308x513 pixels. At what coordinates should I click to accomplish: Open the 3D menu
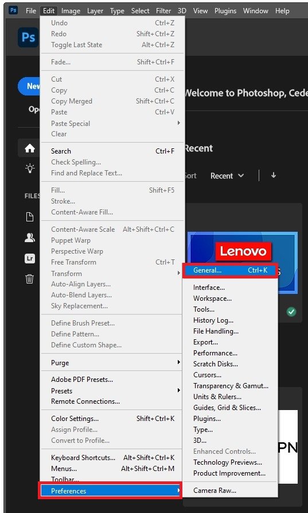tap(182, 11)
